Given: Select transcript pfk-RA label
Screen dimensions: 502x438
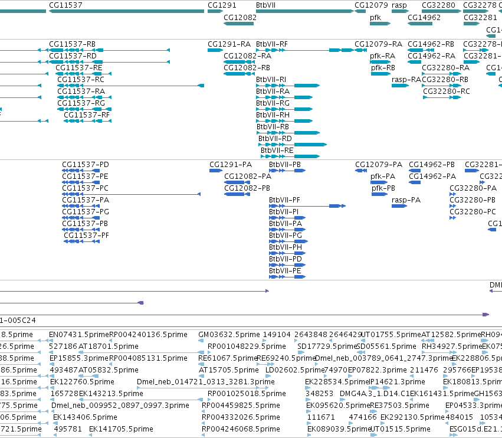Looking at the screenshot, I should pyautogui.click(x=382, y=56).
